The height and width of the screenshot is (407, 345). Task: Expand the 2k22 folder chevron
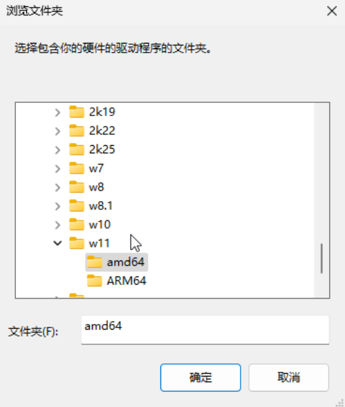[x=57, y=131]
